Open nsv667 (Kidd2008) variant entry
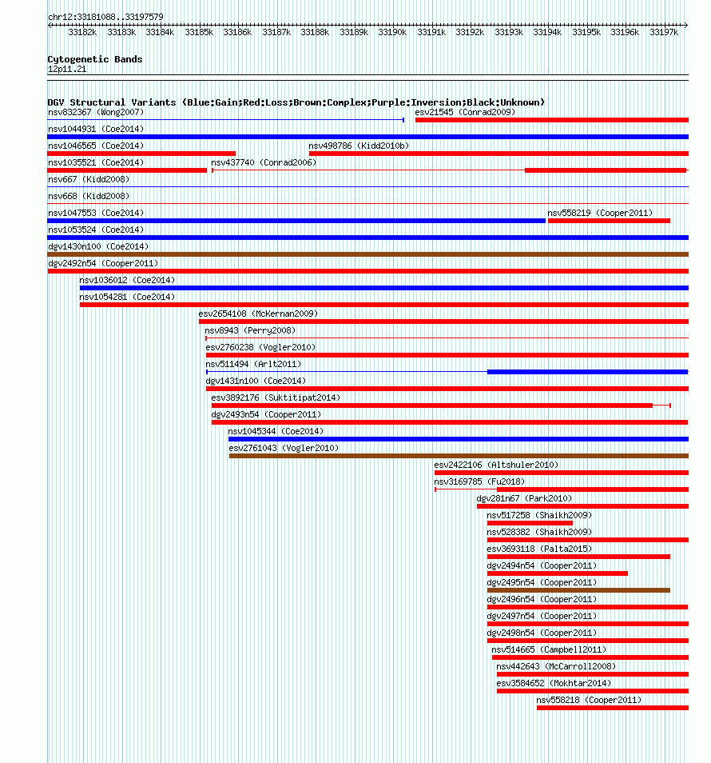This screenshot has width=711, height=763. point(89,180)
